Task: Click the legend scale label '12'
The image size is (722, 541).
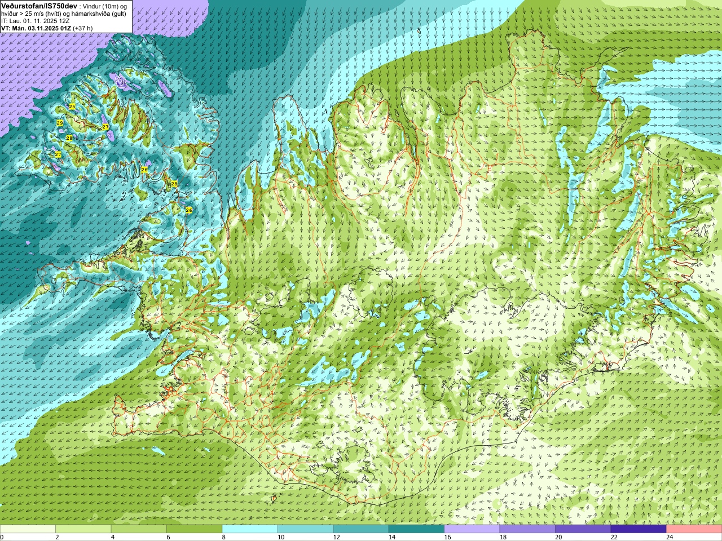Action: (x=336, y=537)
